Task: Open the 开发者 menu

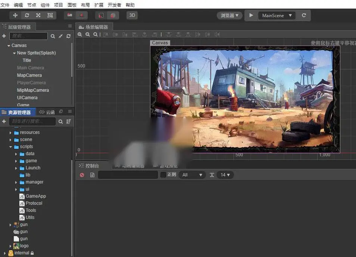Action: coord(115,5)
